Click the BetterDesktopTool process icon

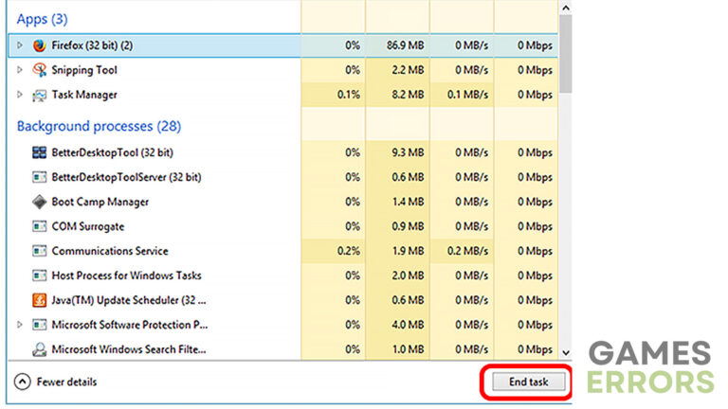click(39, 152)
